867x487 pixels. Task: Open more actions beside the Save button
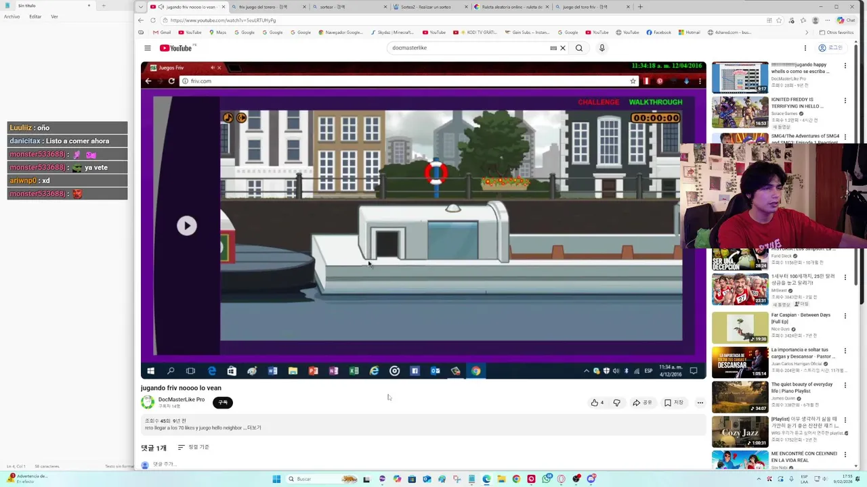[700, 402]
